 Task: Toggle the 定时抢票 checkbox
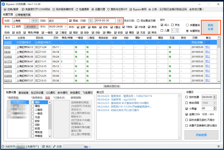coord(187,97)
